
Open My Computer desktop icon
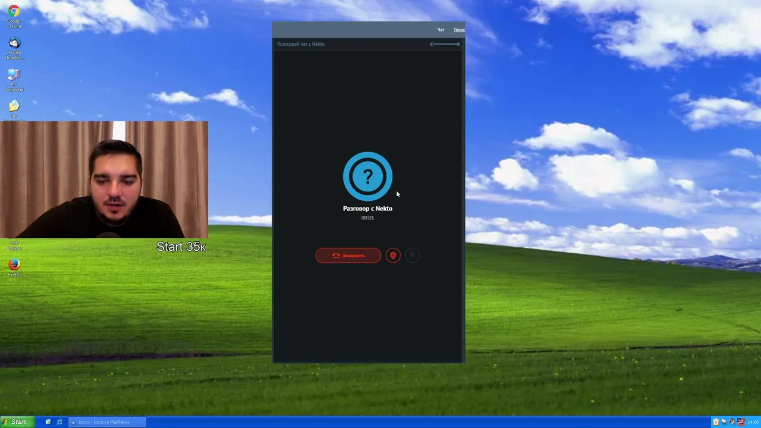14,80
